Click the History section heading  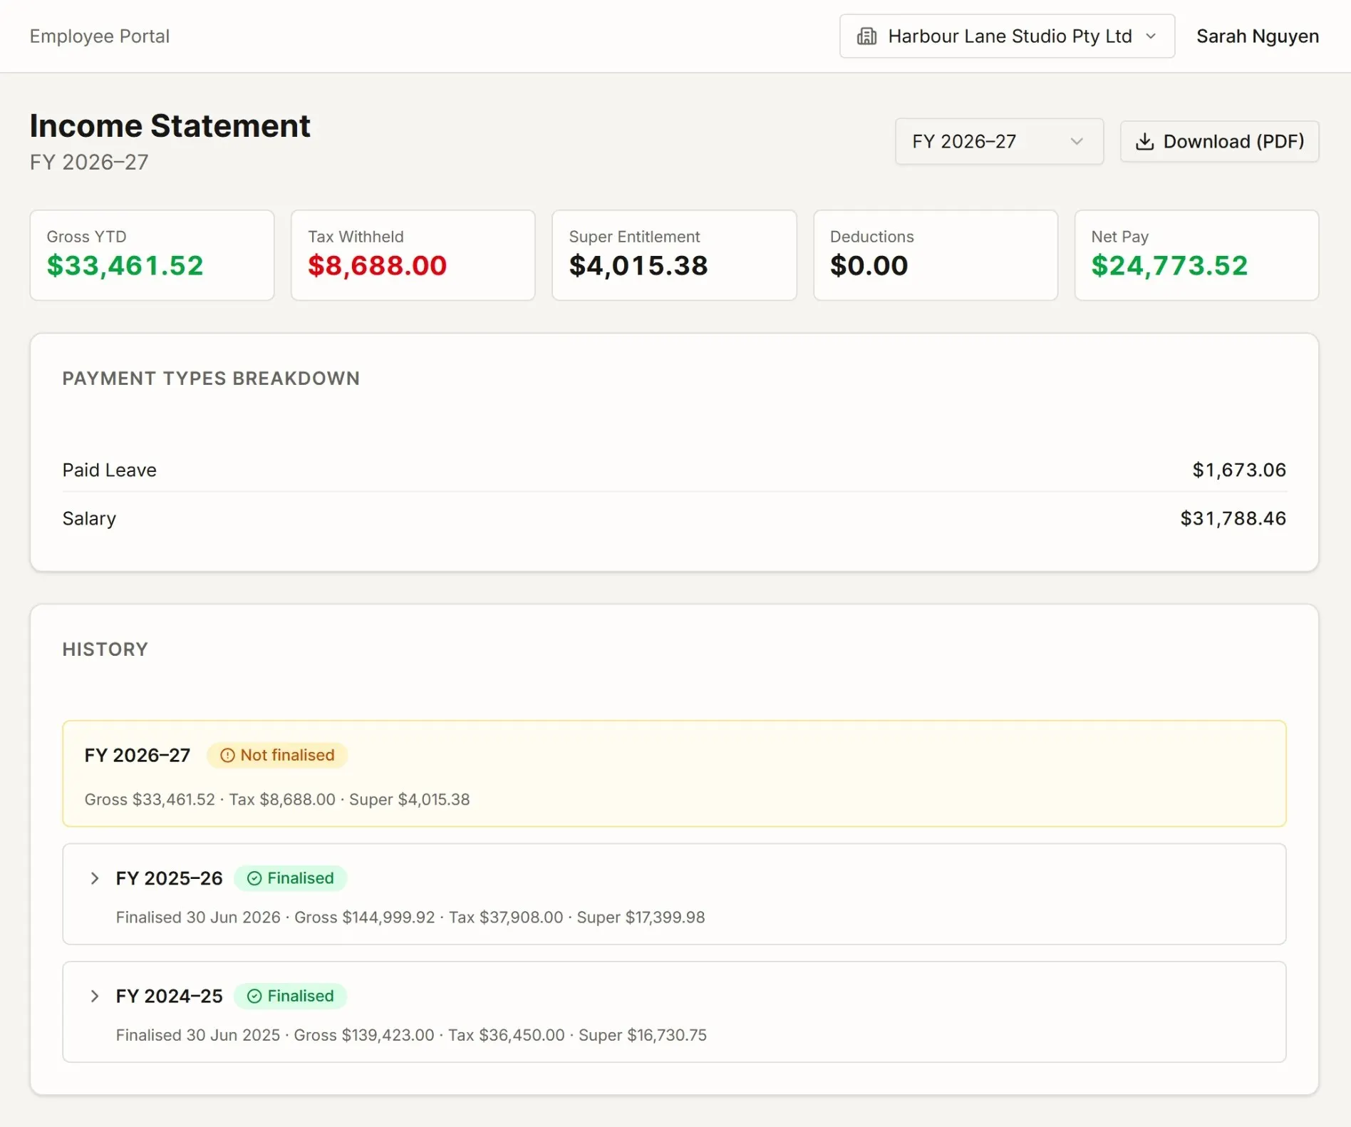tap(105, 649)
